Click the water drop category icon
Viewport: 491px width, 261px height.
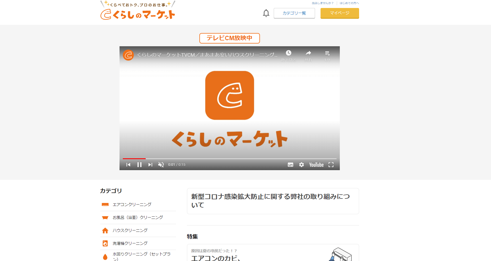[x=105, y=257]
